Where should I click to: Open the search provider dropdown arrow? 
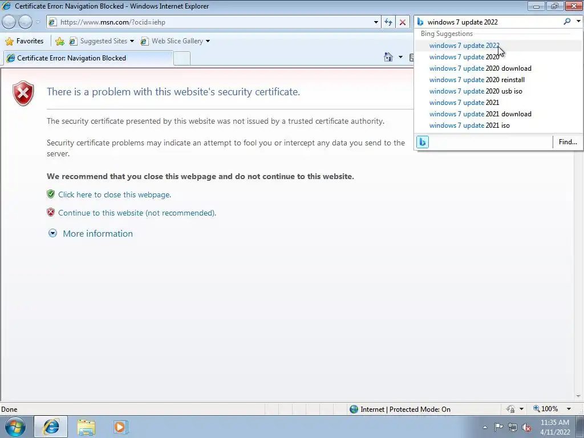point(578,22)
